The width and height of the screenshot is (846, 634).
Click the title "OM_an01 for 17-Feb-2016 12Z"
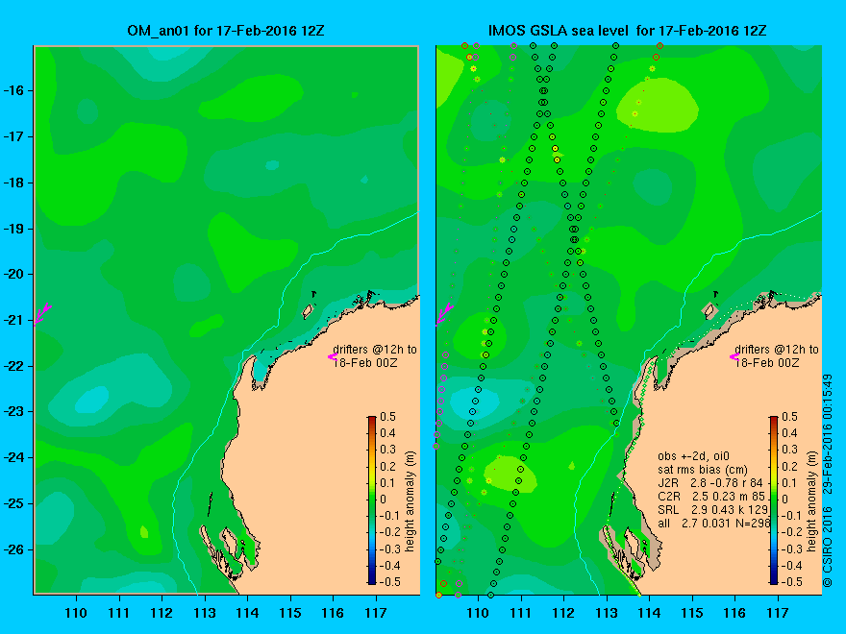(x=226, y=31)
